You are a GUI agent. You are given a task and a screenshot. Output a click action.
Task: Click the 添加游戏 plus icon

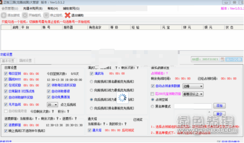click(x=4, y=15)
